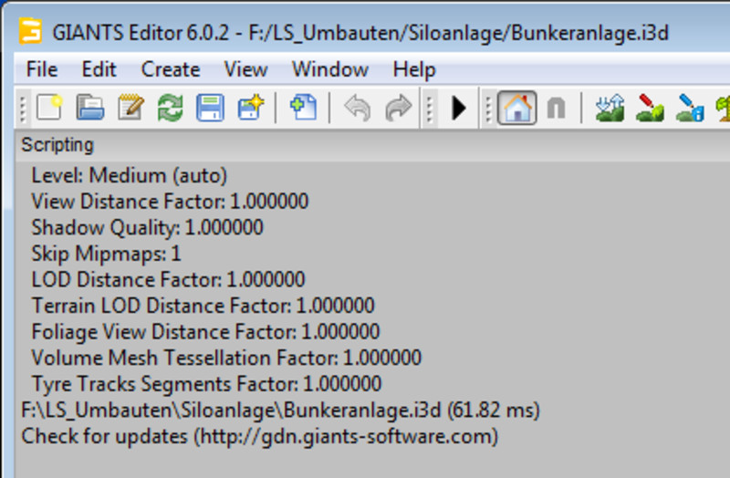
Task: Click the notepad edit icon
Action: tap(130, 109)
